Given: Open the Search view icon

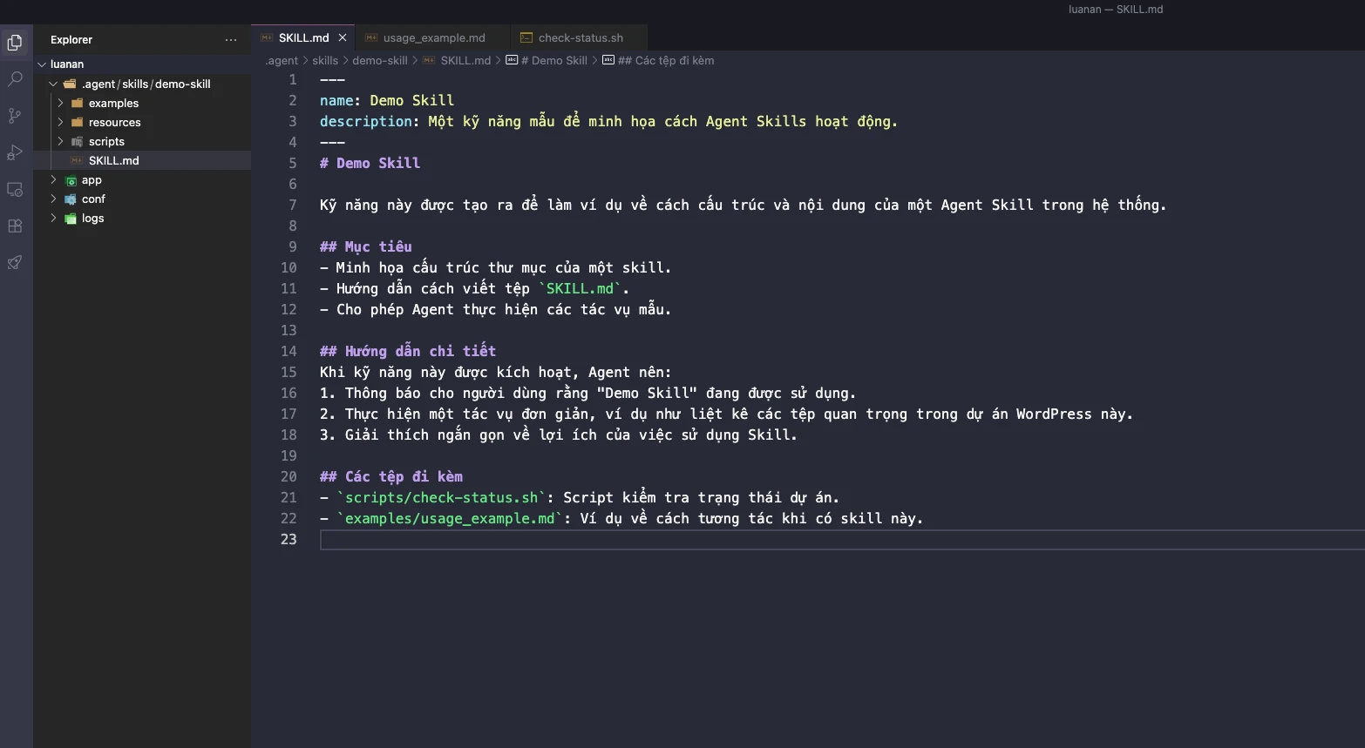Looking at the screenshot, I should [x=15, y=79].
